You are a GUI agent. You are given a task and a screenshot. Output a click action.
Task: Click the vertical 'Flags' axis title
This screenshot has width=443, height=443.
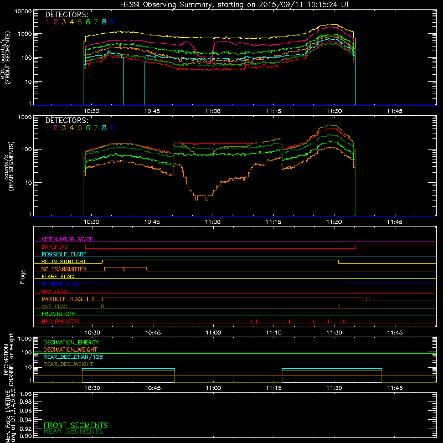coord(22,276)
